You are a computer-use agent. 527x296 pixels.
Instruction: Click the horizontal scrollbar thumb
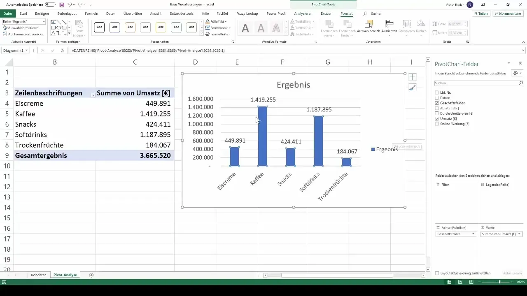[x=337, y=275]
